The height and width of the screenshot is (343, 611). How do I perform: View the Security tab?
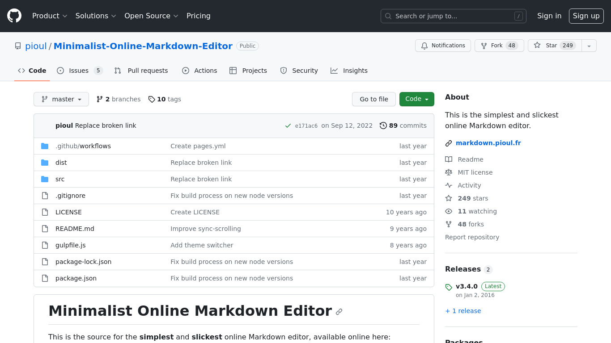tap(299, 71)
